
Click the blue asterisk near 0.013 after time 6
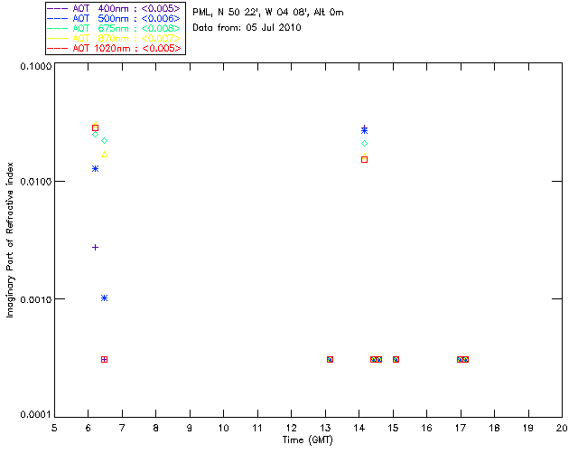pyautogui.click(x=95, y=169)
